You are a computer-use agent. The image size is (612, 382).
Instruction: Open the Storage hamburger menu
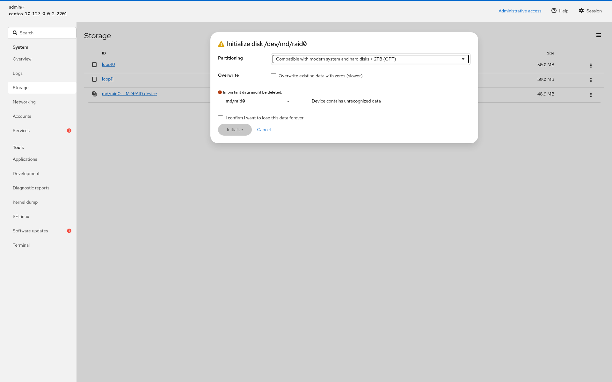point(598,35)
